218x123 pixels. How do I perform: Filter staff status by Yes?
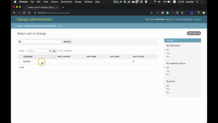point(168,53)
